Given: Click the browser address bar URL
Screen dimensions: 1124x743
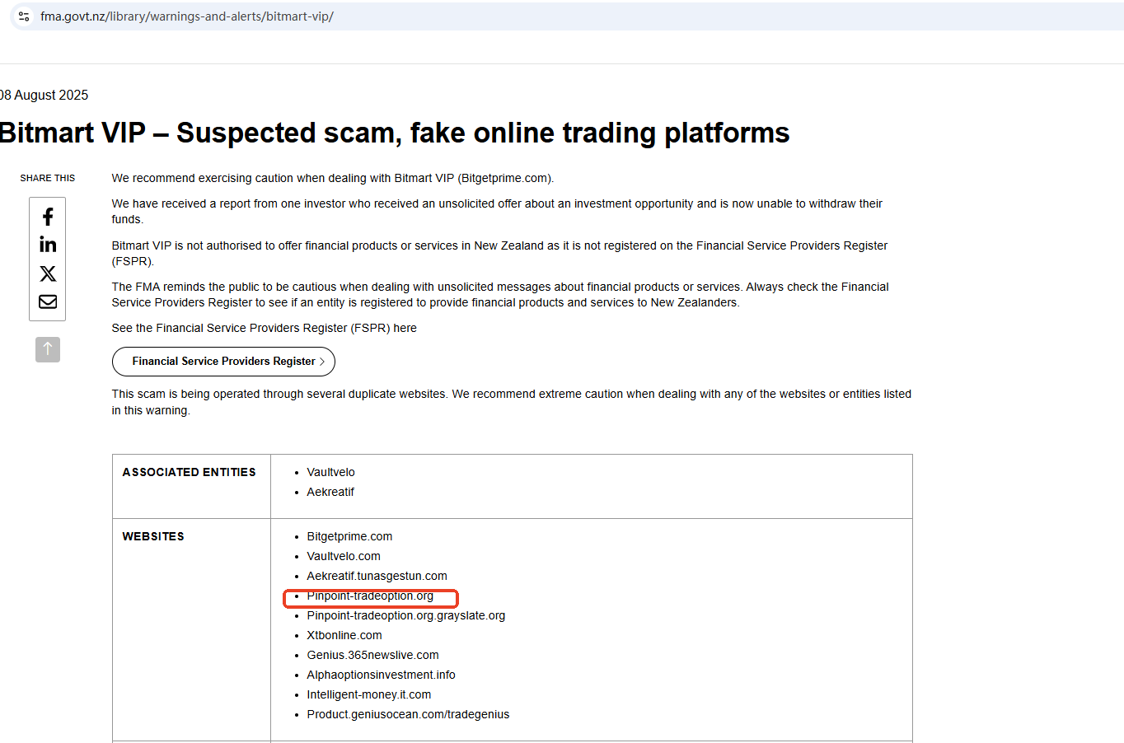Looking at the screenshot, I should coord(187,16).
